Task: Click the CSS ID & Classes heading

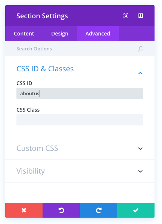Action: pyautogui.click(x=45, y=69)
